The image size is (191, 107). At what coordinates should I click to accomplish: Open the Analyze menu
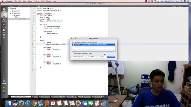coord(36,1)
